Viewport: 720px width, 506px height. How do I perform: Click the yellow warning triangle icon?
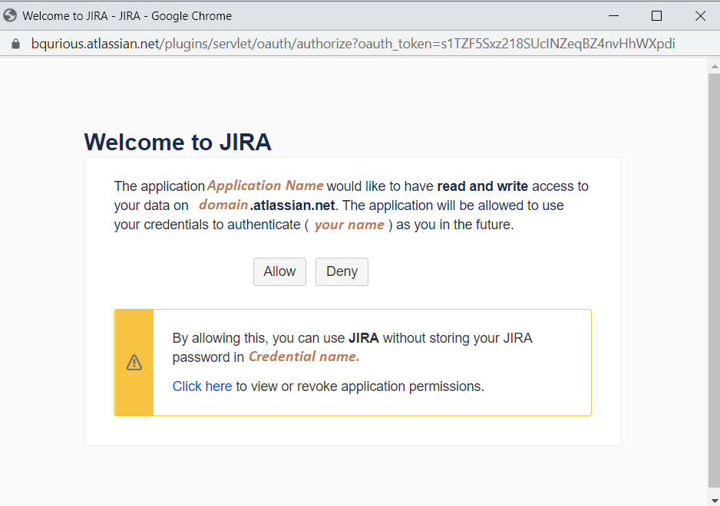coord(134,363)
